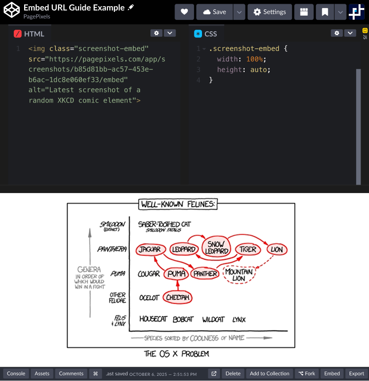Click the user avatar in the header

pyautogui.click(x=356, y=12)
